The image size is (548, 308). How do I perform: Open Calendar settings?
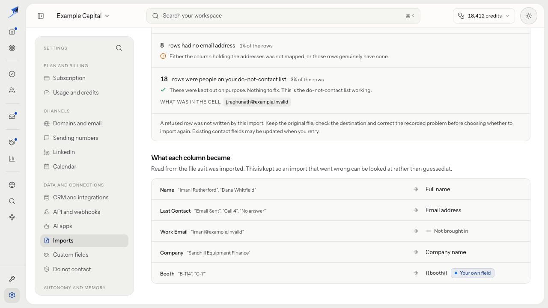tap(84, 166)
